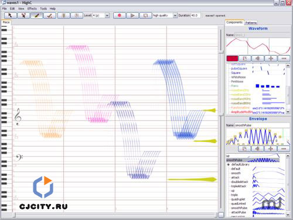This screenshot has width=293, height=220.
Task: Switch to the Components tab
Action: tap(234, 22)
